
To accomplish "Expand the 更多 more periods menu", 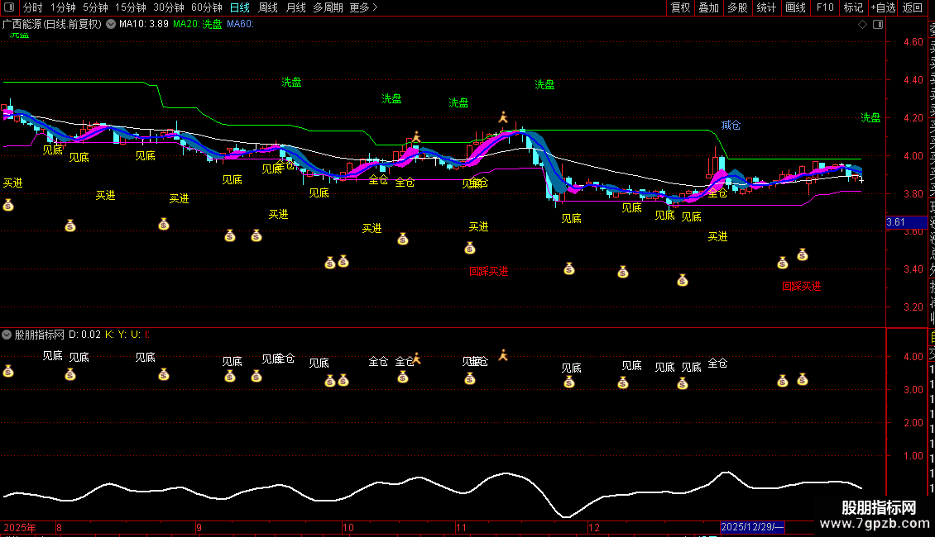I will pyautogui.click(x=363, y=7).
